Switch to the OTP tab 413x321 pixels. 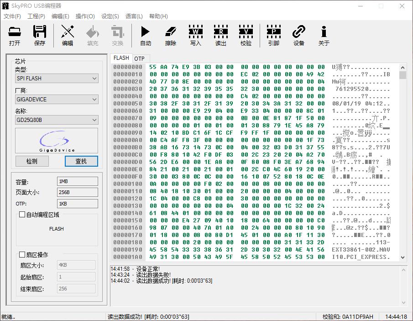click(139, 58)
